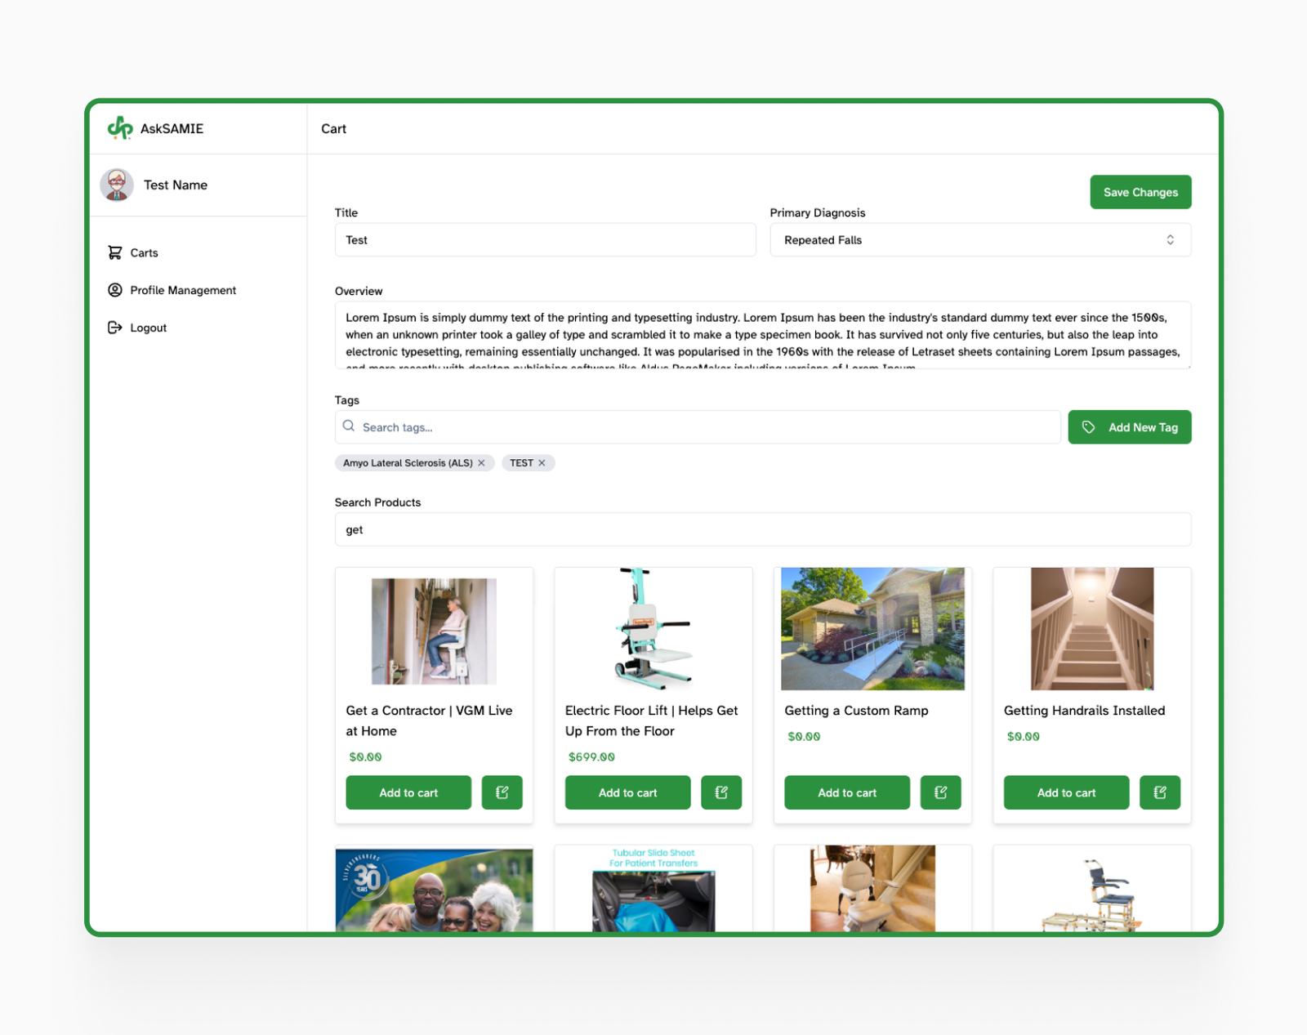Select the Carts icon in the sidebar
Viewport: 1307px width, 1035px height.
pyautogui.click(x=115, y=252)
